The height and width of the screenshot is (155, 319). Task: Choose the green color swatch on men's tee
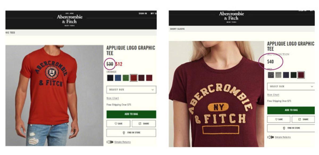[x=126, y=78]
